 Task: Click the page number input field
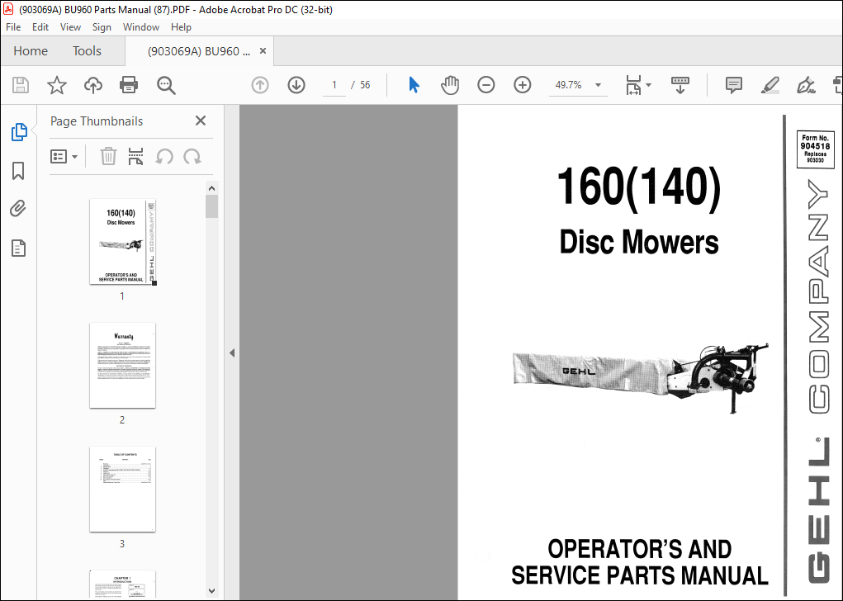[334, 85]
